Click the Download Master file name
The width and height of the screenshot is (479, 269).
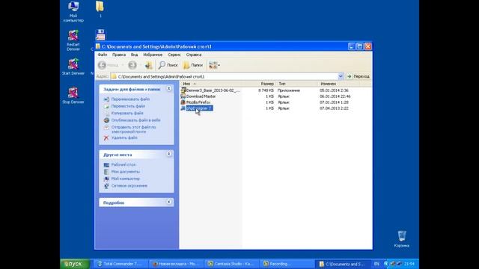coord(201,96)
